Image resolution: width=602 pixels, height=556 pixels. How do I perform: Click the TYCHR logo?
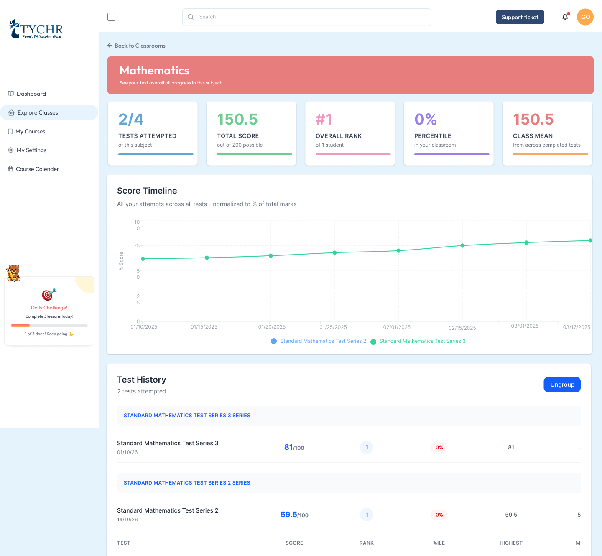pos(36,29)
